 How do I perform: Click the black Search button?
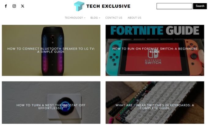(x=200, y=6)
